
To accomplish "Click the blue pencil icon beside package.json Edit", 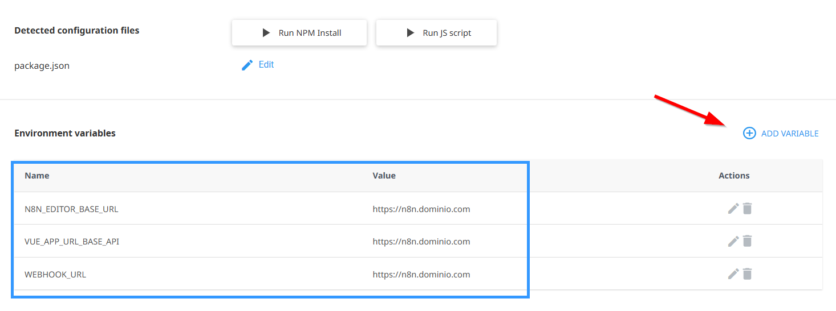I will tap(247, 65).
